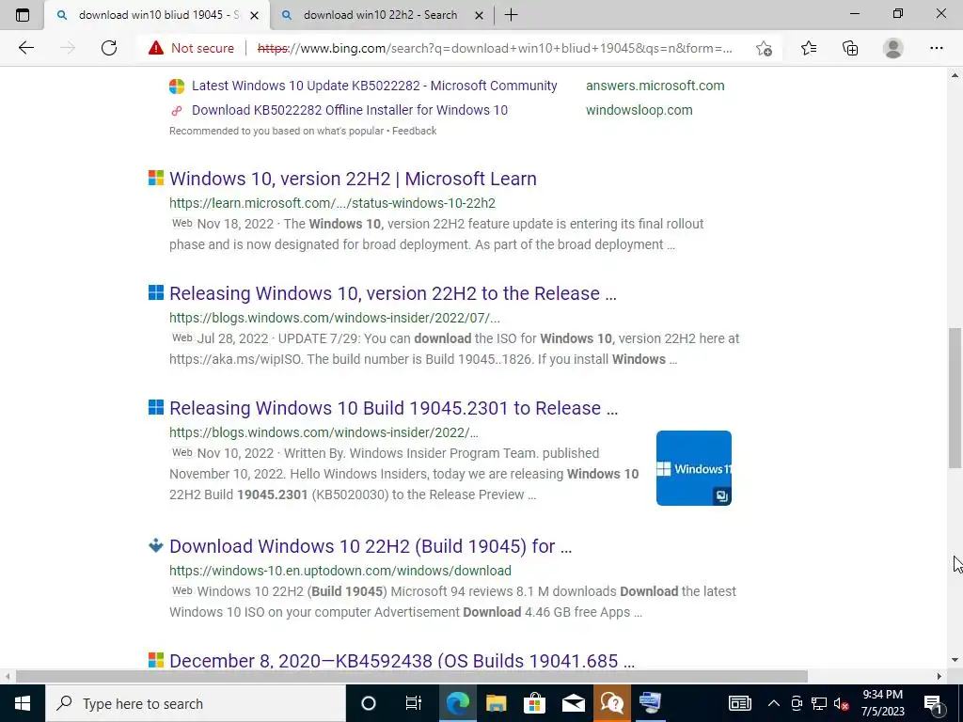This screenshot has width=963, height=722.
Task: Open Mail app from taskbar
Action: pyautogui.click(x=574, y=703)
